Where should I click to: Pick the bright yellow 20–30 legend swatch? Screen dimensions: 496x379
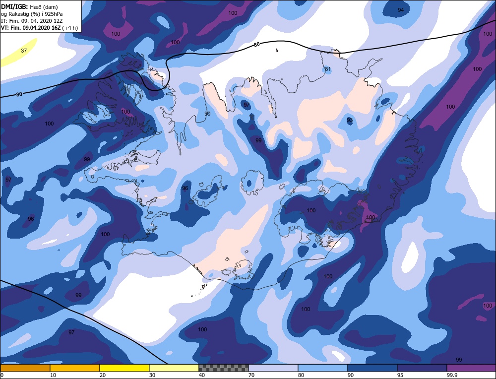(x=124, y=368)
